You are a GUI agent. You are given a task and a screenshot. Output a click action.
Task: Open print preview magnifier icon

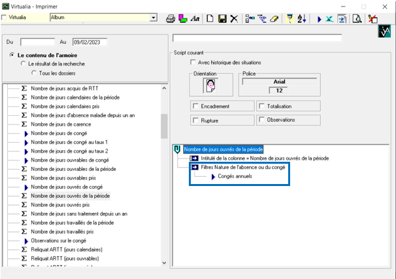[x=357, y=18]
